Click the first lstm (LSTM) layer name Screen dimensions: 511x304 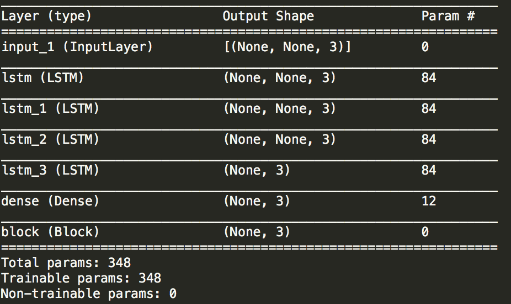(42, 78)
